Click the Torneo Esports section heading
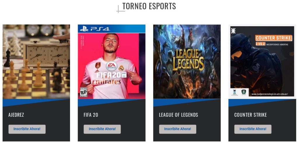 pyautogui.click(x=149, y=6)
